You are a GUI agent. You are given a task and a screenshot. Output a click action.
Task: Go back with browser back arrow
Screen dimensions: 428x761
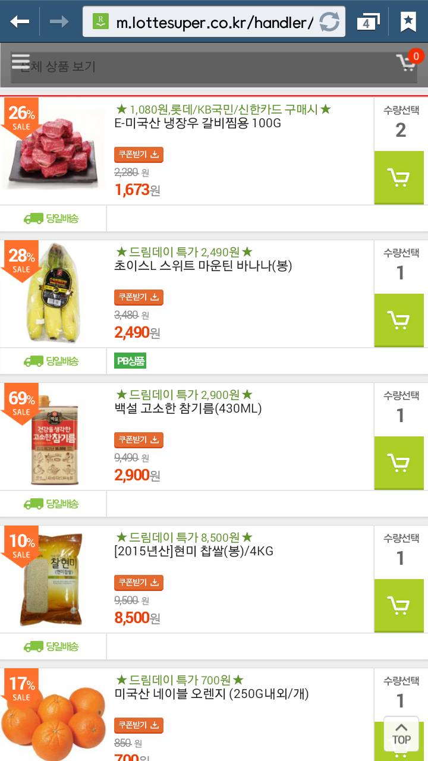[x=20, y=22]
